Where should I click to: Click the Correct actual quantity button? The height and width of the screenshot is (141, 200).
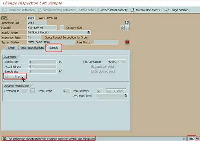114,10
